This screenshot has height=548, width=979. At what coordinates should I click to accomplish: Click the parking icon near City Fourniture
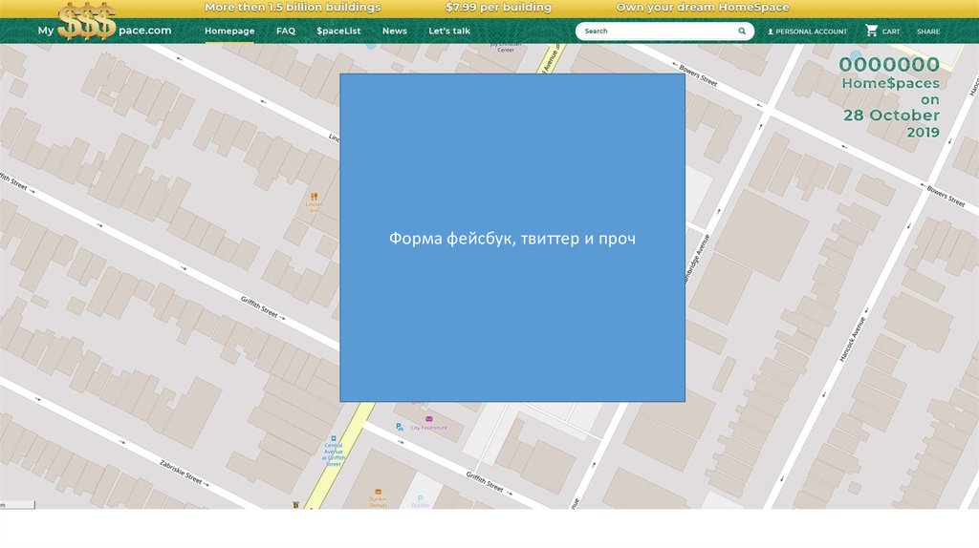coord(399,427)
